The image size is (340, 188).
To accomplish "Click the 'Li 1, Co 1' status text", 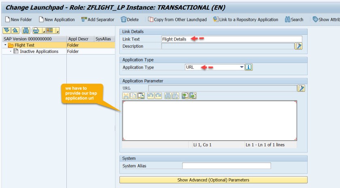I will pos(202,145).
